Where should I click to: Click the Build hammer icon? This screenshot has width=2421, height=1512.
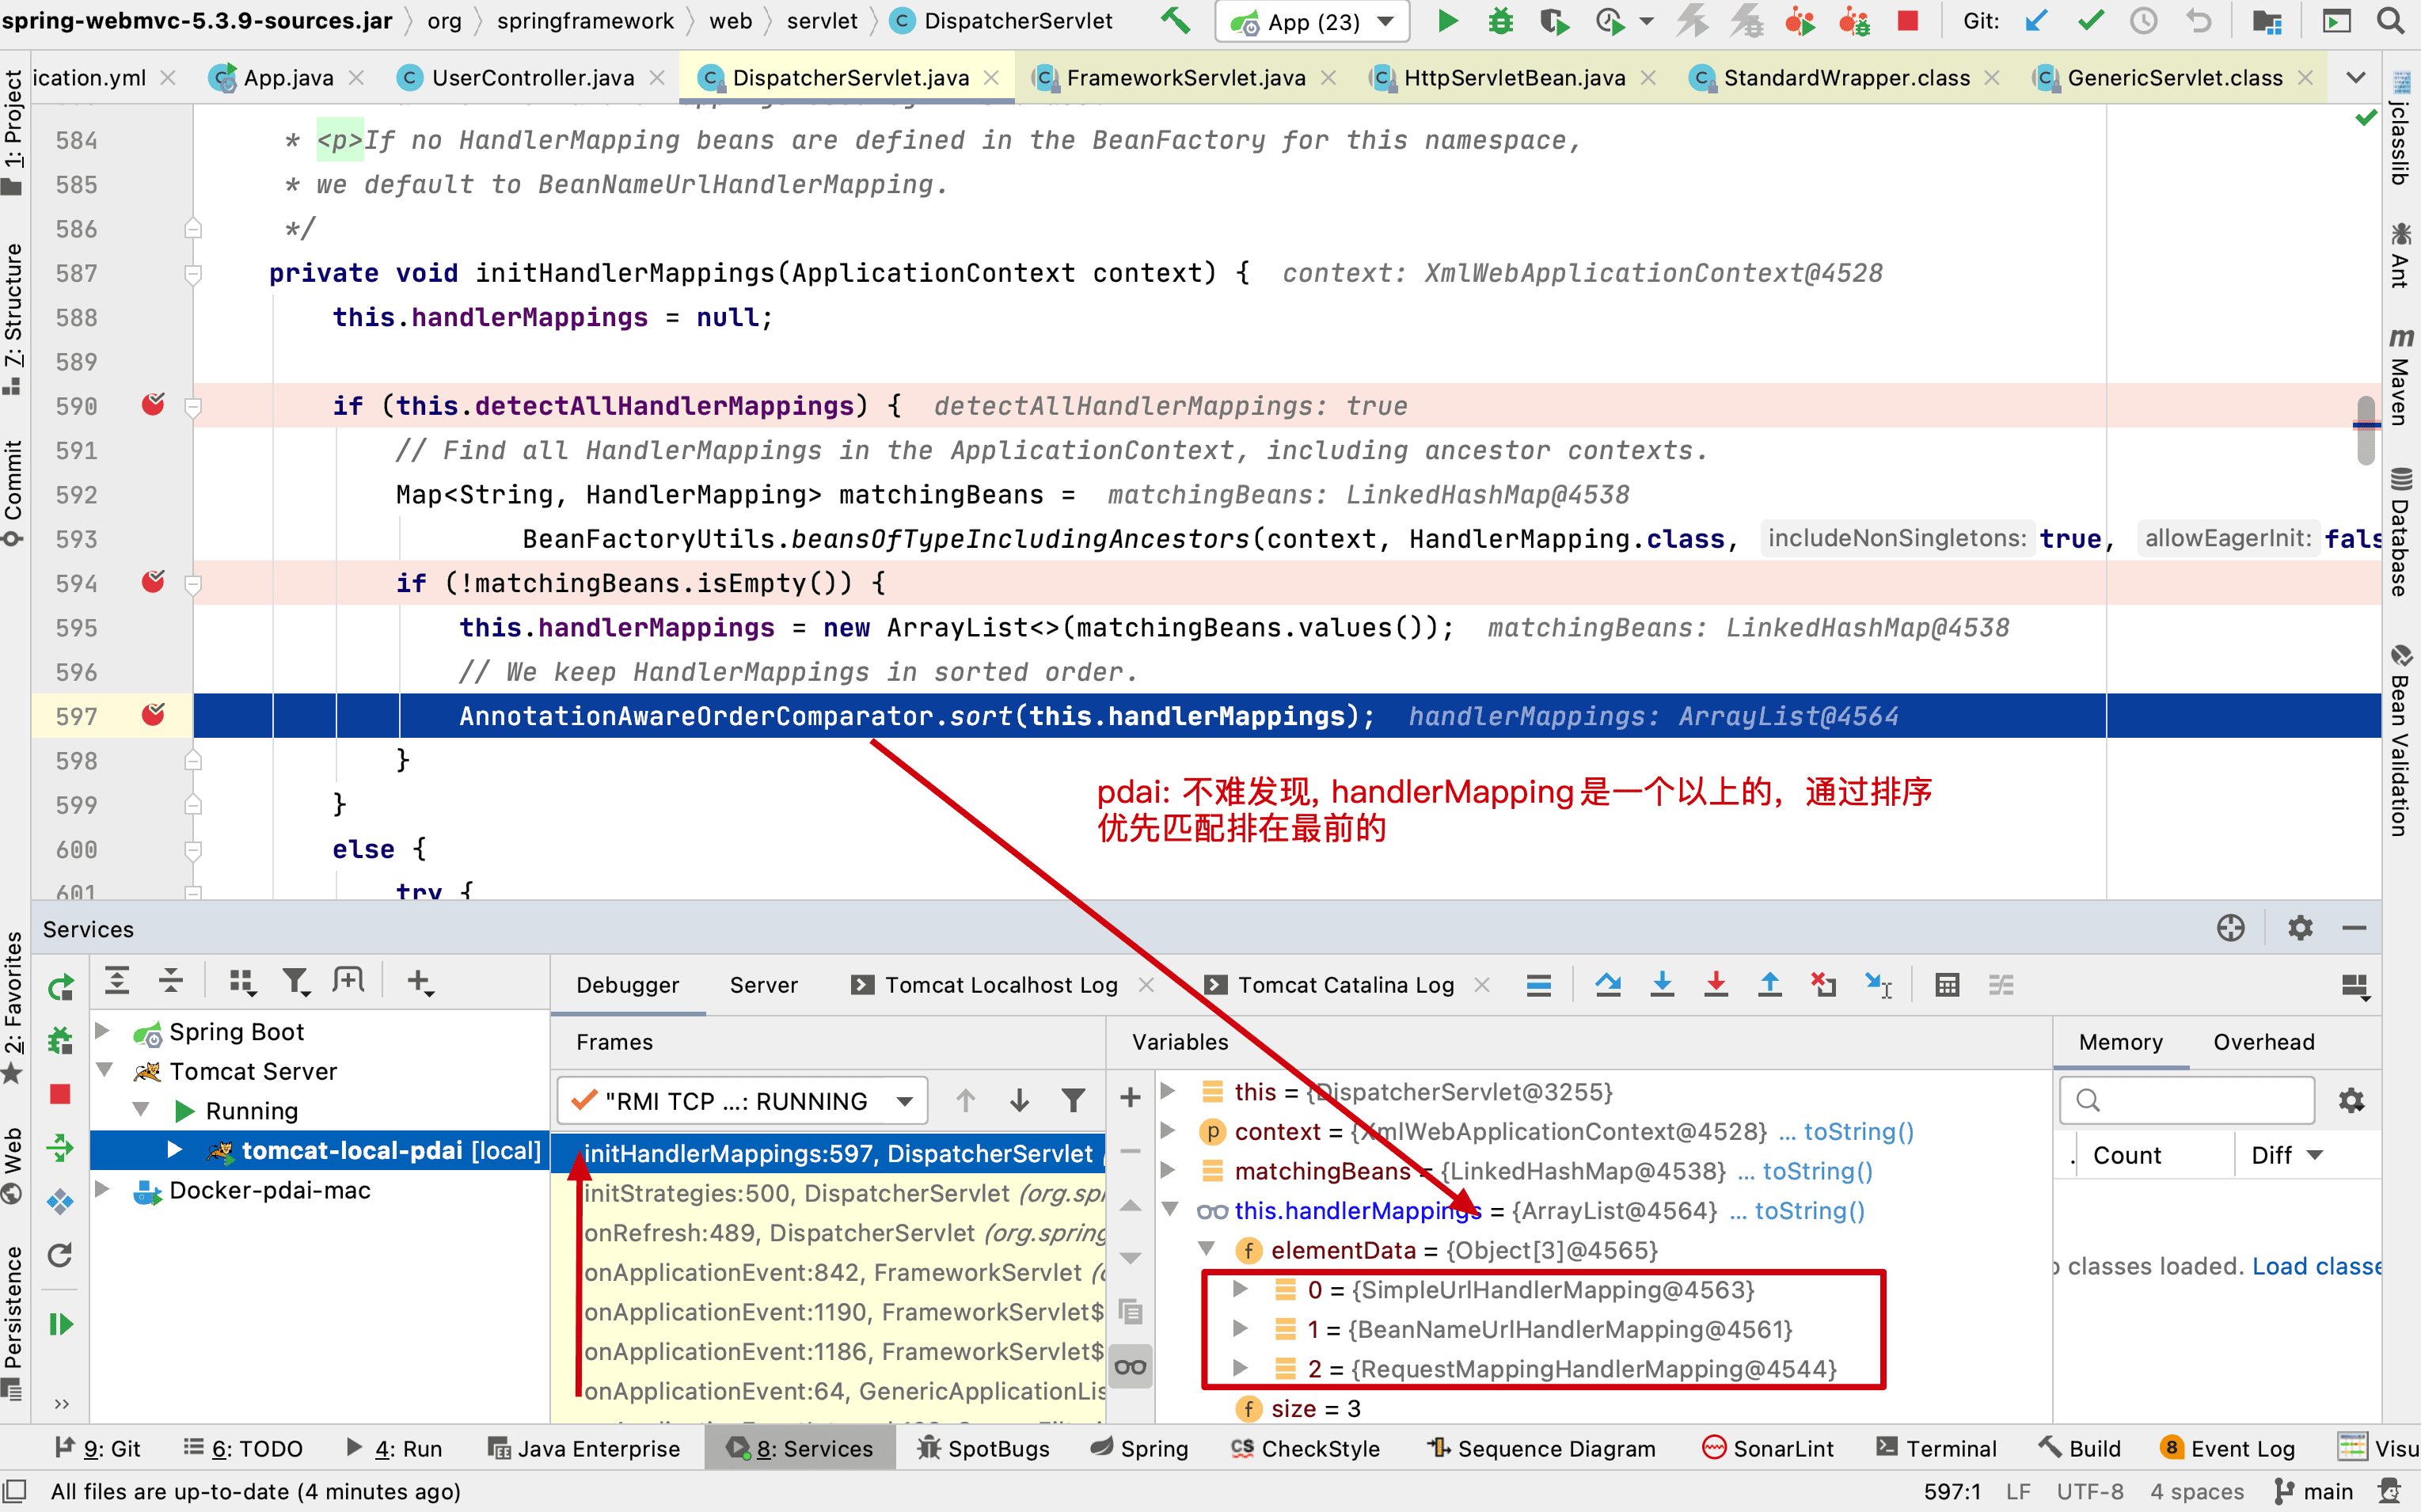click(1176, 21)
